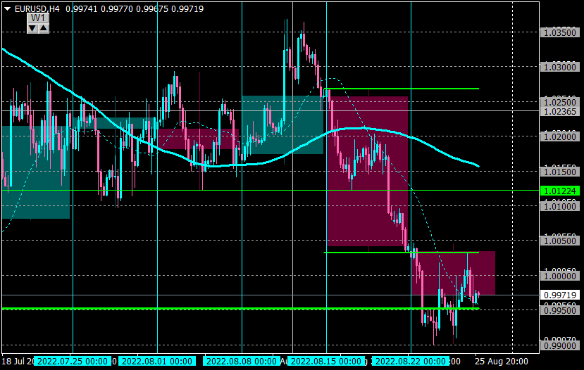This screenshot has height=370, width=584.
Task: Click the 25 Aug 20:00 time label
Action: pyautogui.click(x=502, y=361)
